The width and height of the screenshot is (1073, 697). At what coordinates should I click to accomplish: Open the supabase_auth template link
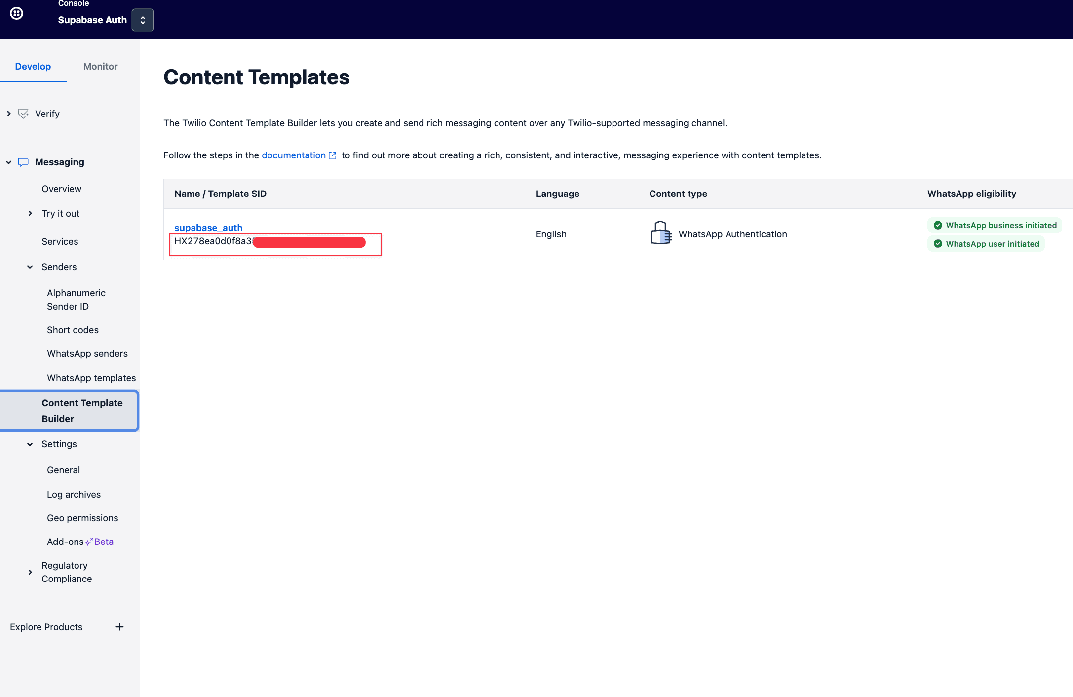click(208, 228)
